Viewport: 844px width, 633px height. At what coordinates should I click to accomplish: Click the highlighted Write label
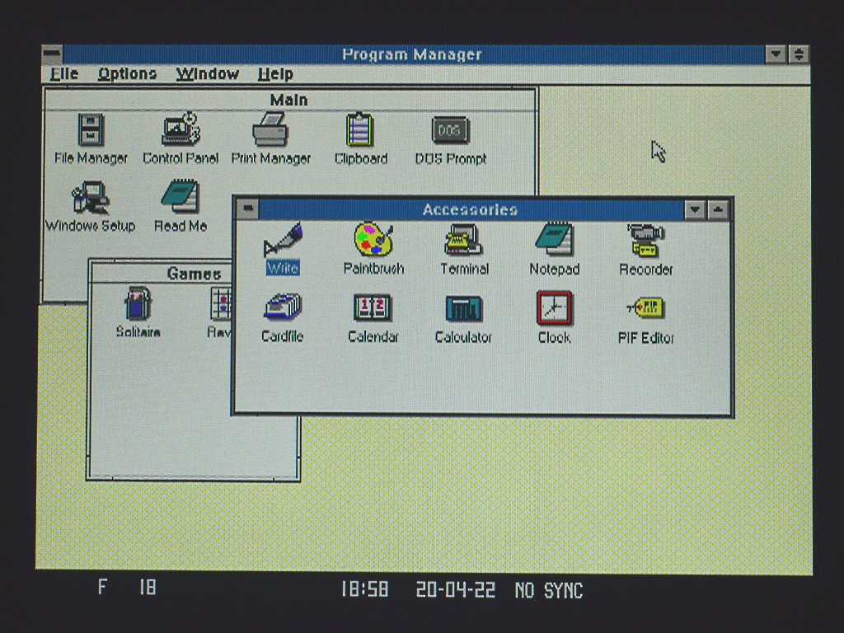(x=283, y=268)
